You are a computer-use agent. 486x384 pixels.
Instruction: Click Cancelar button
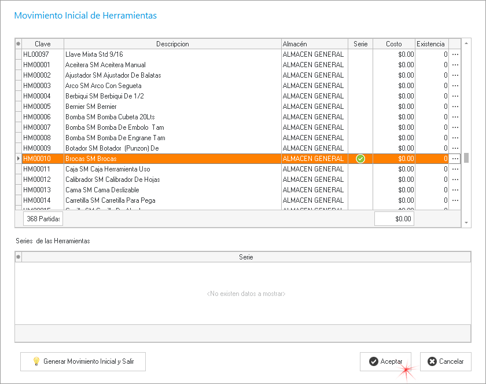pos(446,361)
